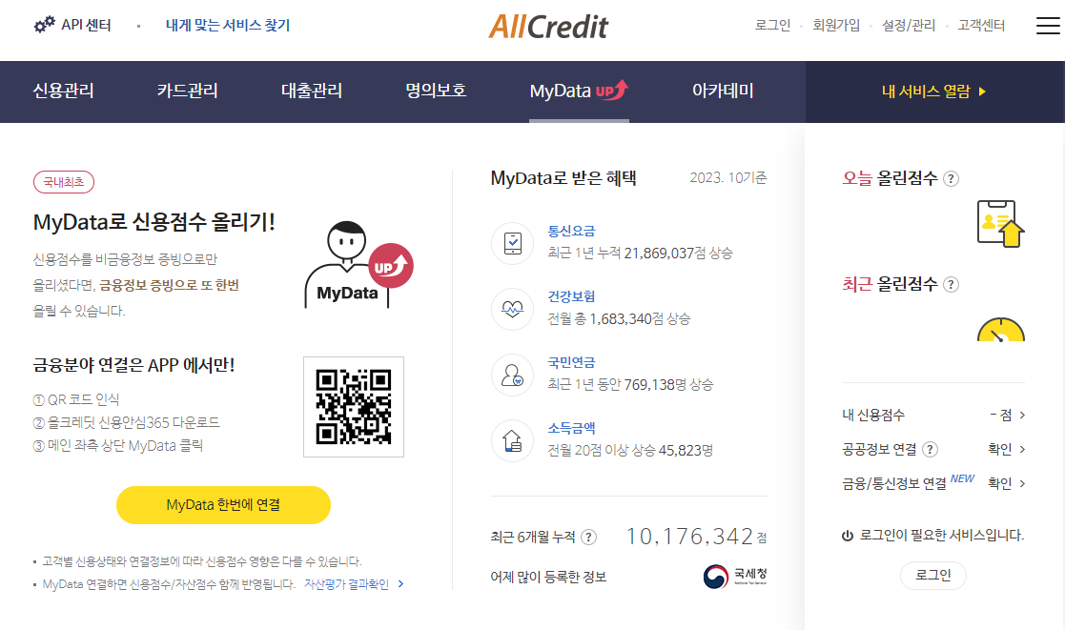Click the MyData로 받은 혜택 heading
The image size is (1065, 630).
[563, 178]
